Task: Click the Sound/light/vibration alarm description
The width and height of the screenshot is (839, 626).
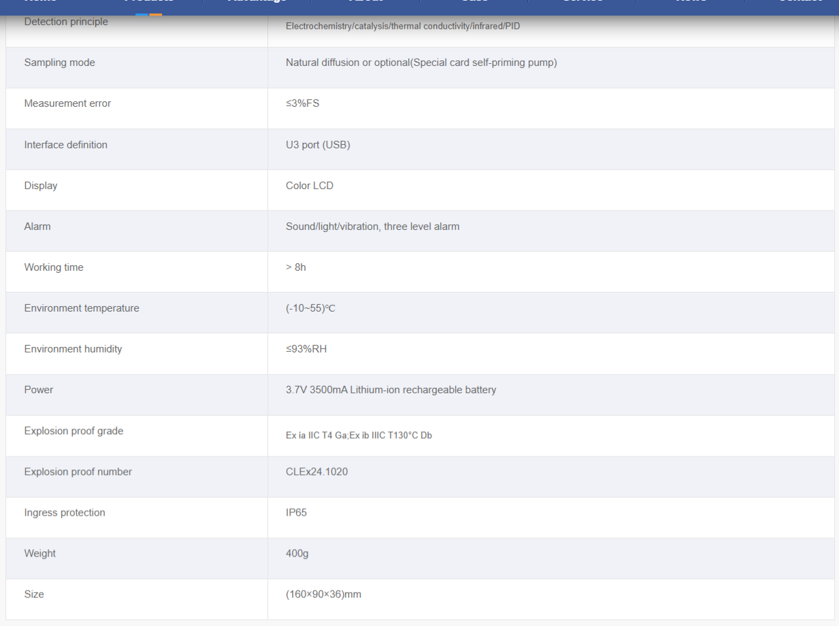Action: tap(372, 227)
